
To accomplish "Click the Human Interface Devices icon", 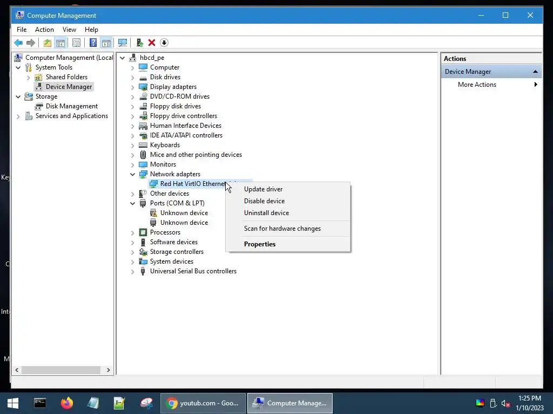I will click(x=143, y=126).
